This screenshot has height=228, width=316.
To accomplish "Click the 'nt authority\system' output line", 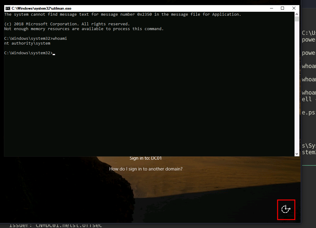I will click(27, 43).
